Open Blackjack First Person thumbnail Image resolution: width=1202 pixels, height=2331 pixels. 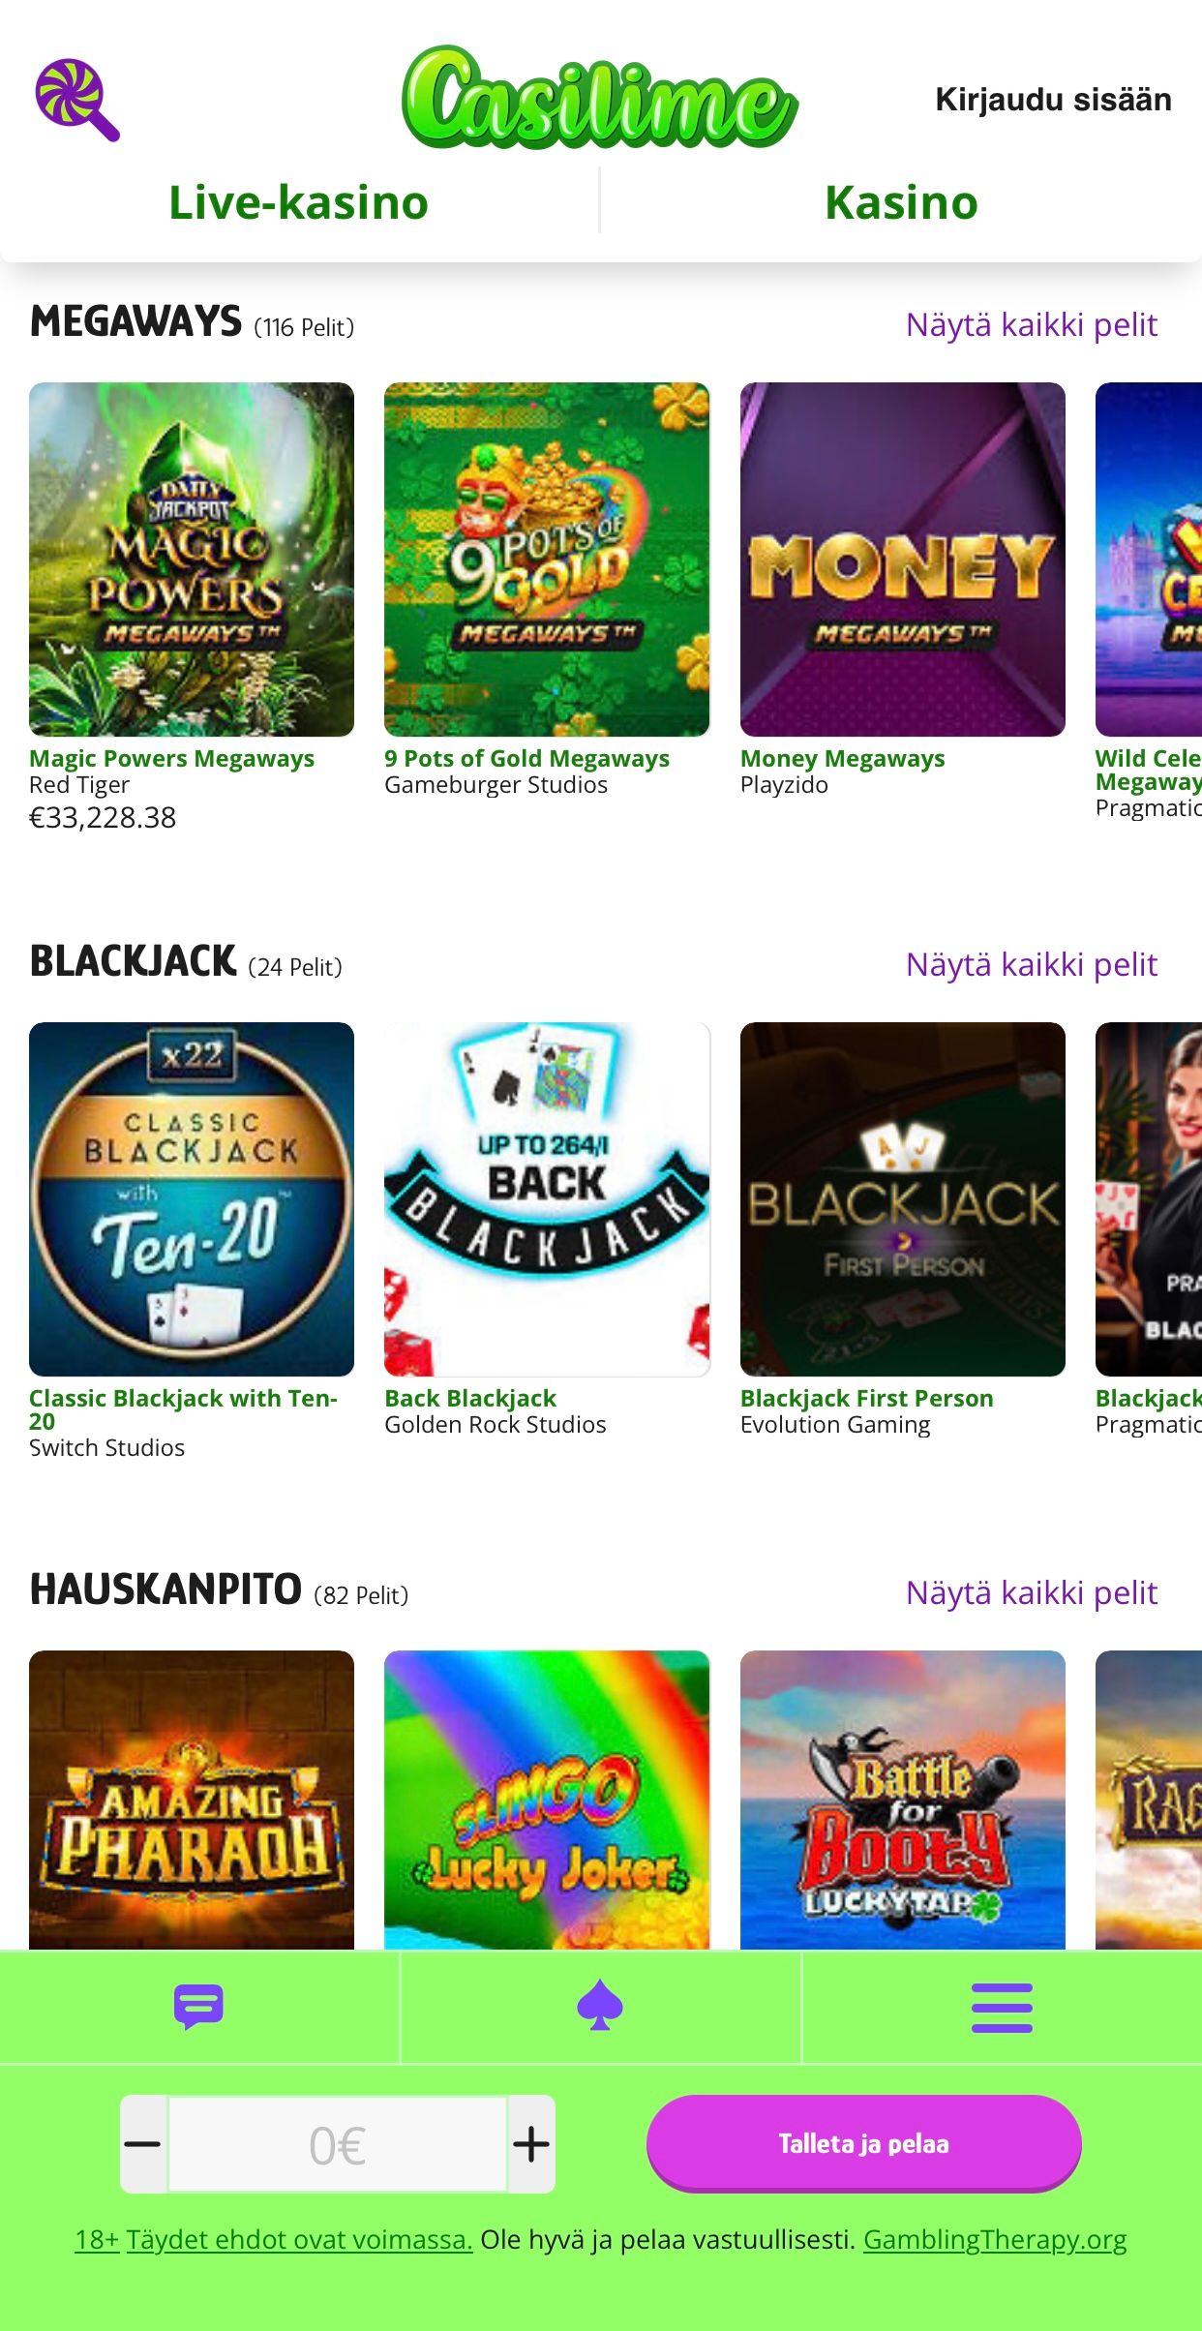[903, 1199]
